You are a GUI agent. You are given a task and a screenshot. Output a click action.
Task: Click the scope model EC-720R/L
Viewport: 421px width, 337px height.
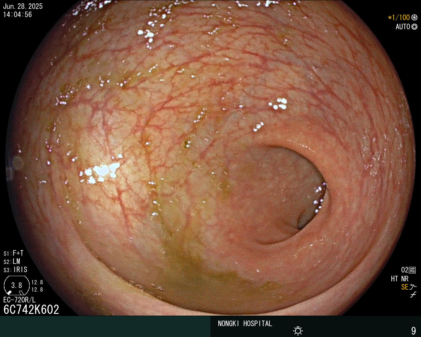pyautogui.click(x=19, y=300)
